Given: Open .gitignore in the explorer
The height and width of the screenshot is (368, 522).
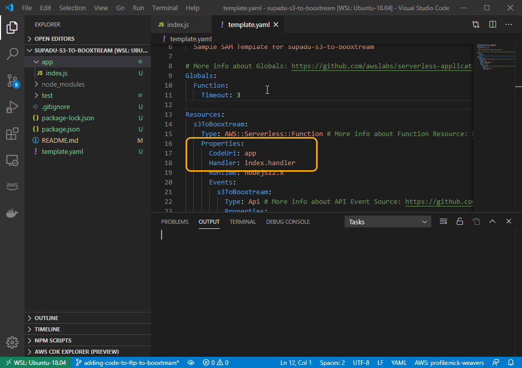Looking at the screenshot, I should tap(88, 107).
